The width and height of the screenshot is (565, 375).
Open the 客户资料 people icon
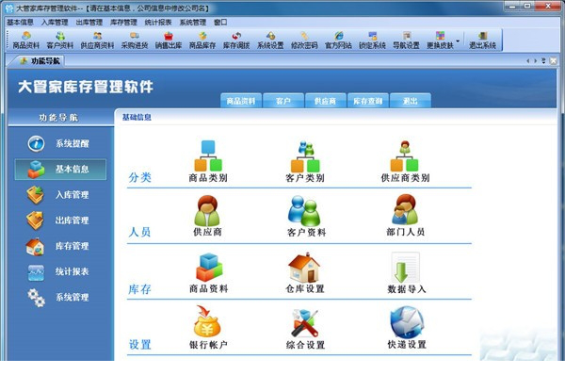(x=306, y=216)
